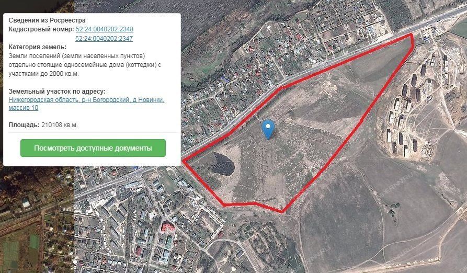This screenshot has height=273, width=467.
Task: Click the red-roofed building in the town
Action: [x=168, y=227]
